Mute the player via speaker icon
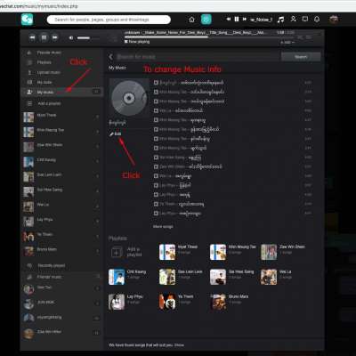356x356 pixels. 71,38
